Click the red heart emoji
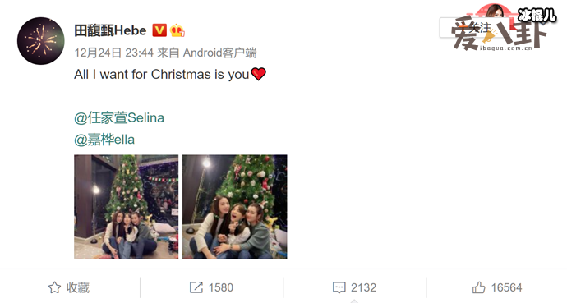The image size is (567, 303). tap(259, 74)
